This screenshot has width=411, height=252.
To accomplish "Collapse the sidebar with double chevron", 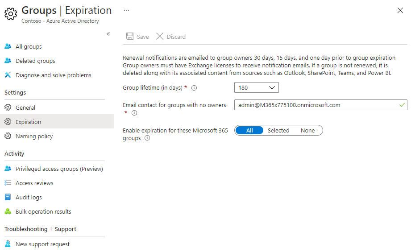I will (x=108, y=34).
